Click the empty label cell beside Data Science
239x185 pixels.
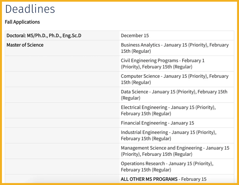point(62,95)
